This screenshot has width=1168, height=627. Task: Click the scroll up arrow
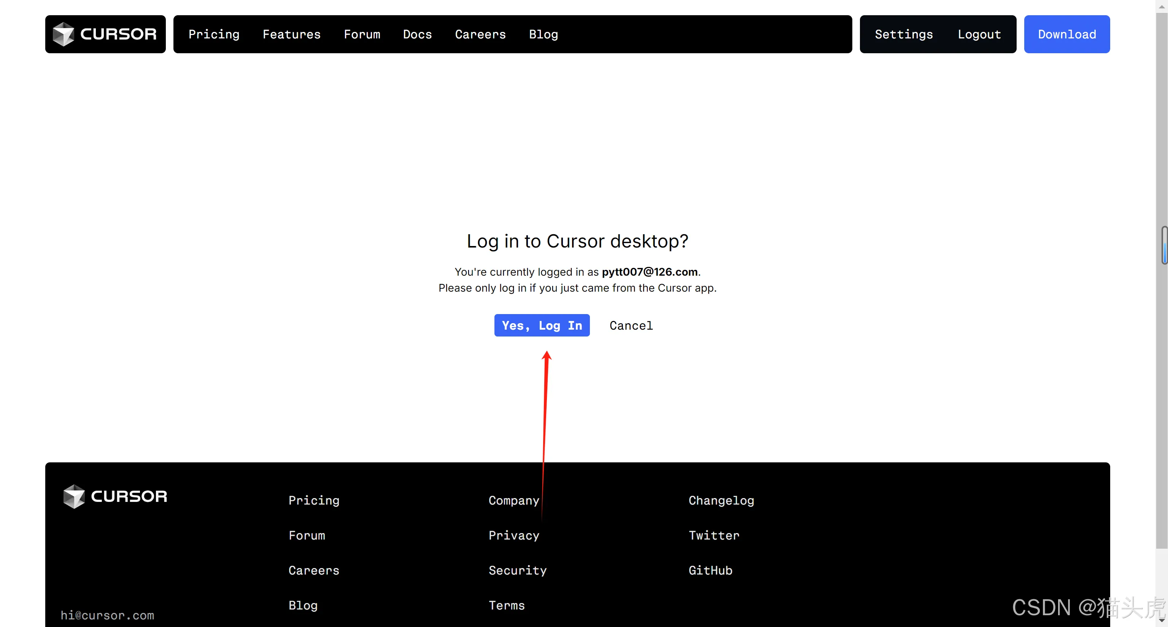tap(1162, 6)
